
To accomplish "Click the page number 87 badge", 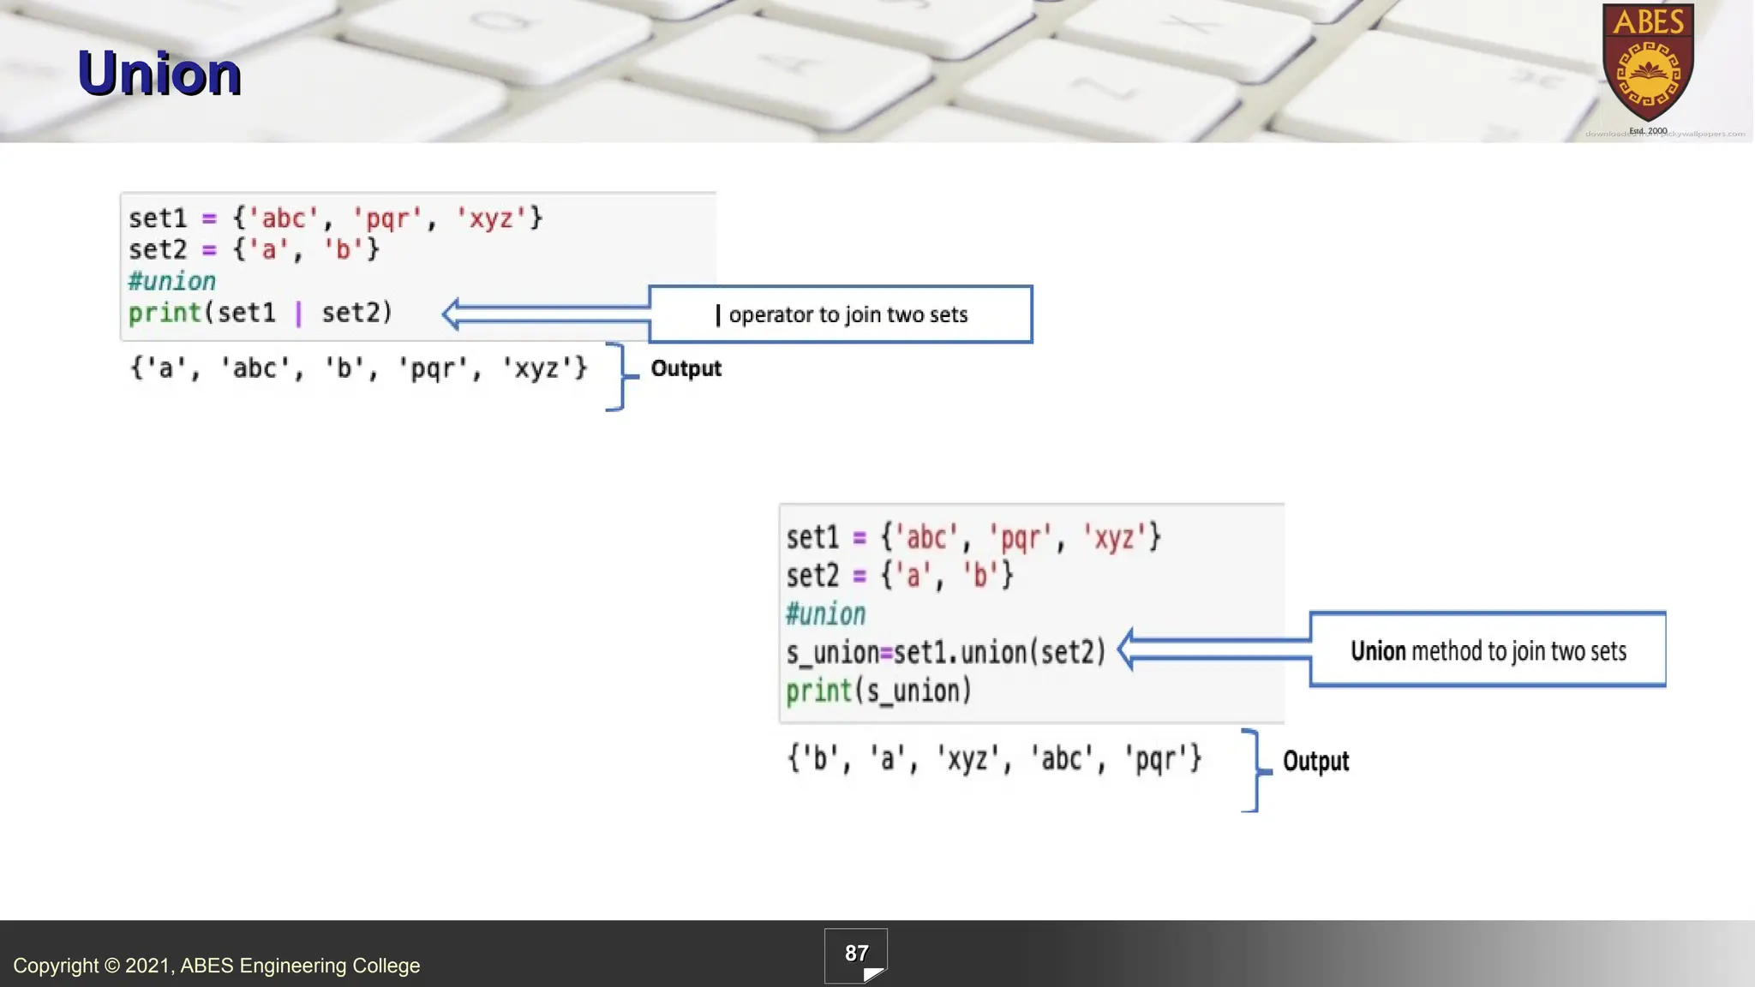I will 855,953.
